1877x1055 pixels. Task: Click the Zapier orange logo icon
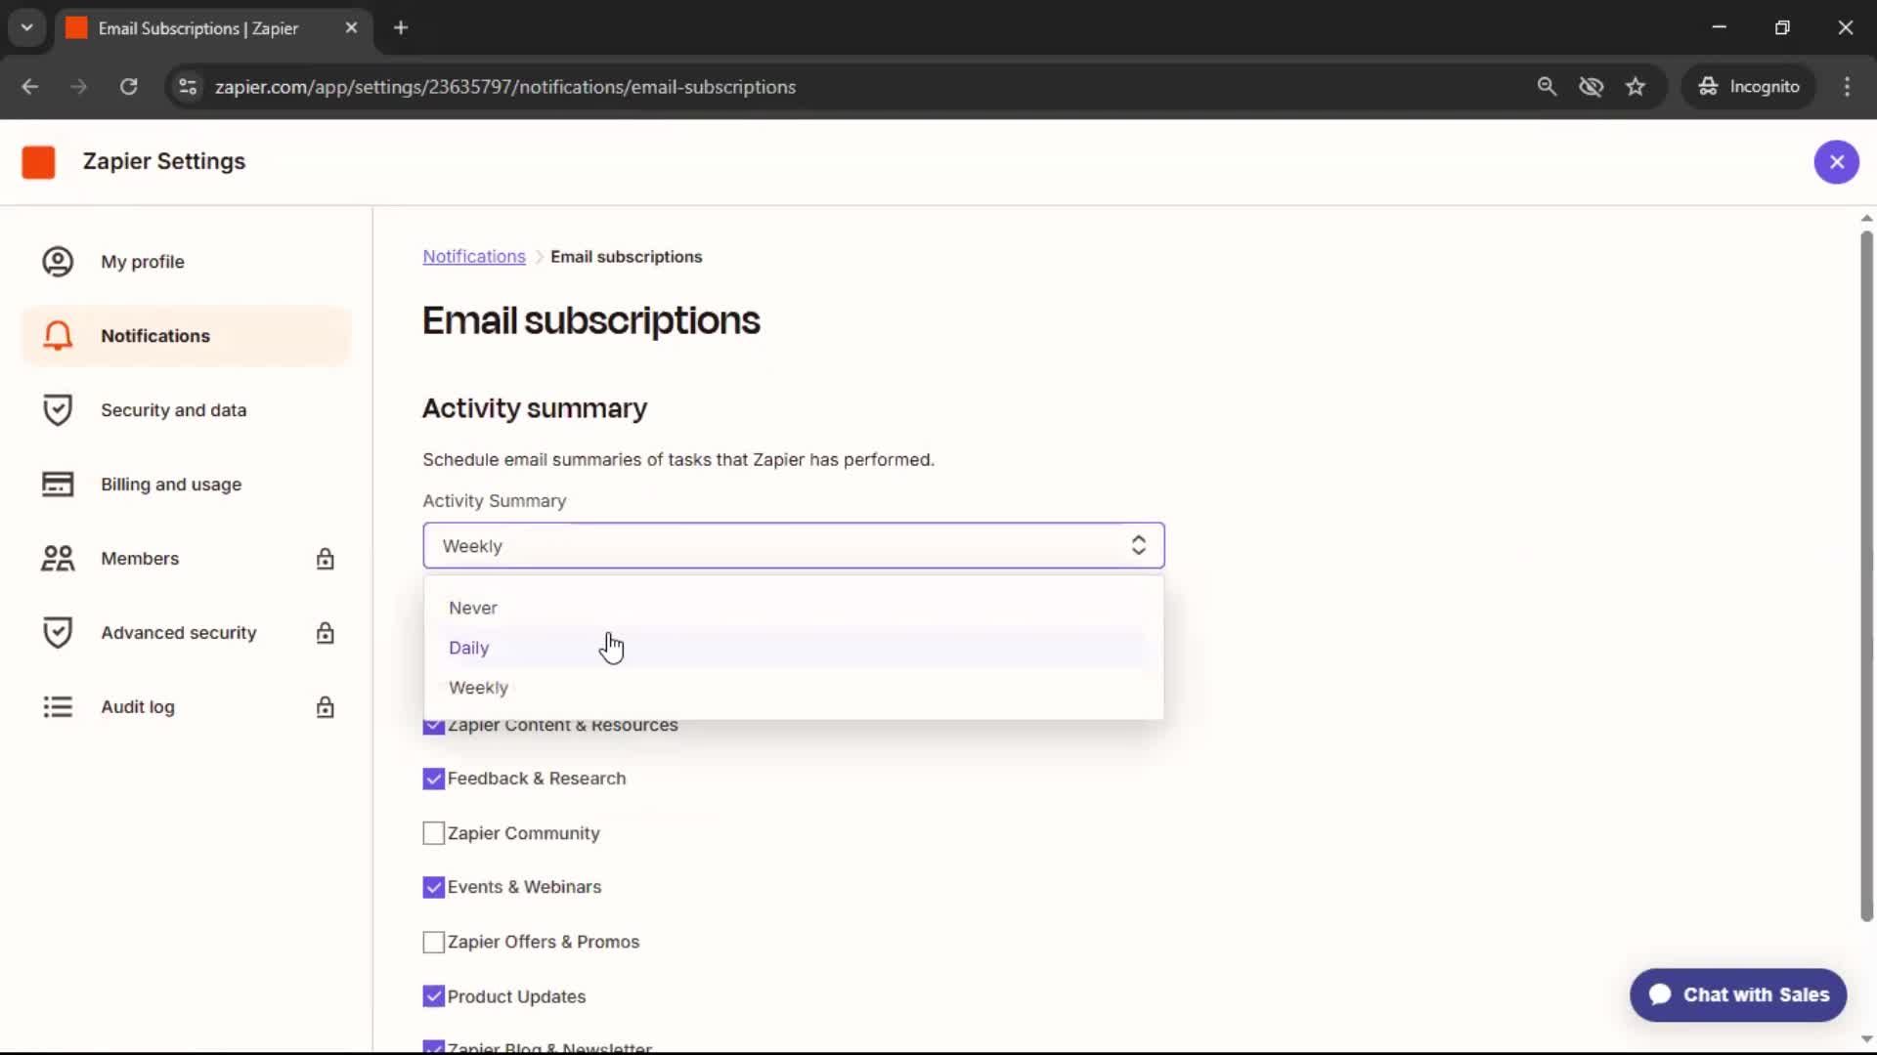point(39,162)
